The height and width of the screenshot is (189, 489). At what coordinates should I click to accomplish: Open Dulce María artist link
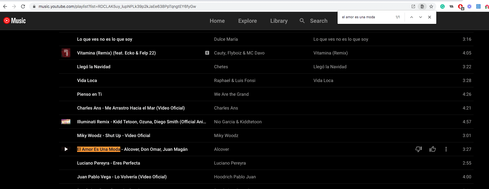[x=226, y=39]
